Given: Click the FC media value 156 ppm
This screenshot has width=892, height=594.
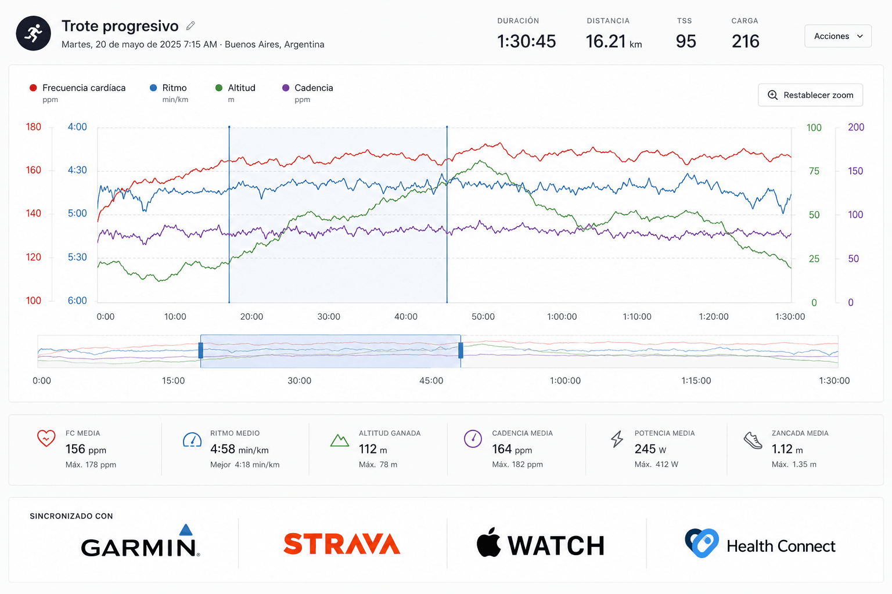Looking at the screenshot, I should (x=86, y=449).
